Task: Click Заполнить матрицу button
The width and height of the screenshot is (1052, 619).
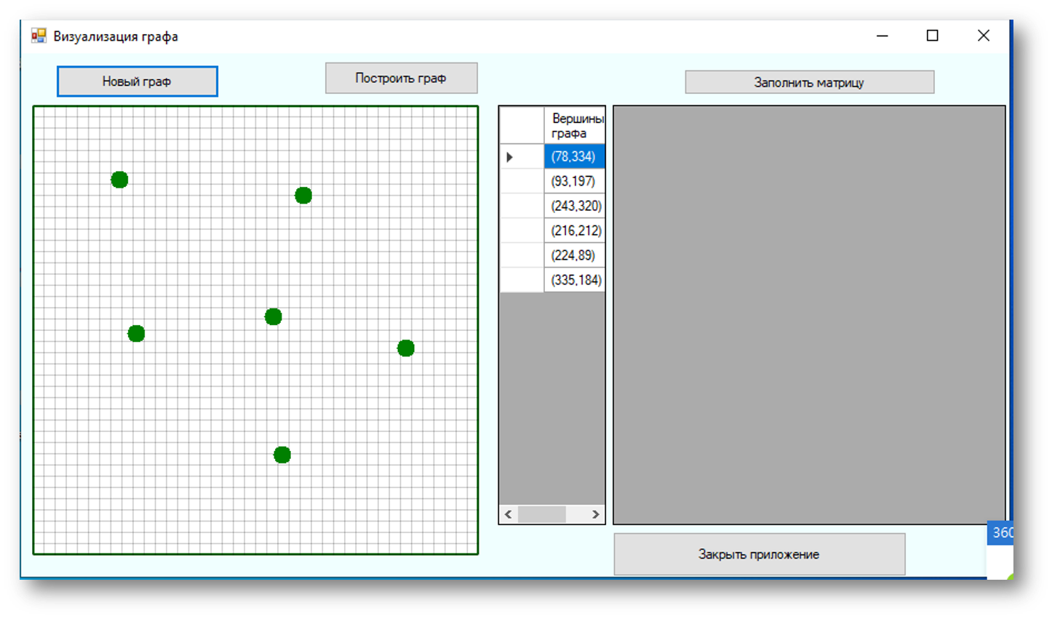Action: click(809, 82)
